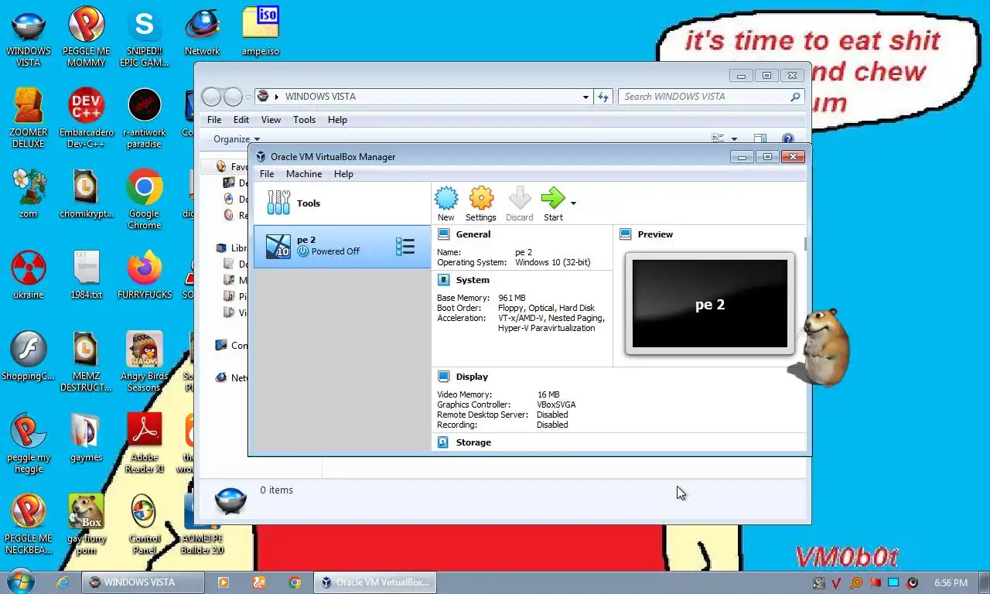
Task: Open AOMEI PE Builder 2.0 icon
Action: [202, 524]
